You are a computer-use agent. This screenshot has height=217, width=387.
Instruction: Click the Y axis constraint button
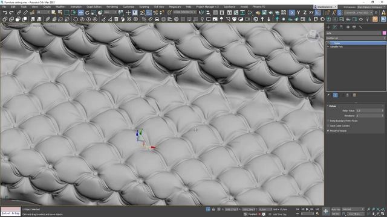click(x=298, y=13)
